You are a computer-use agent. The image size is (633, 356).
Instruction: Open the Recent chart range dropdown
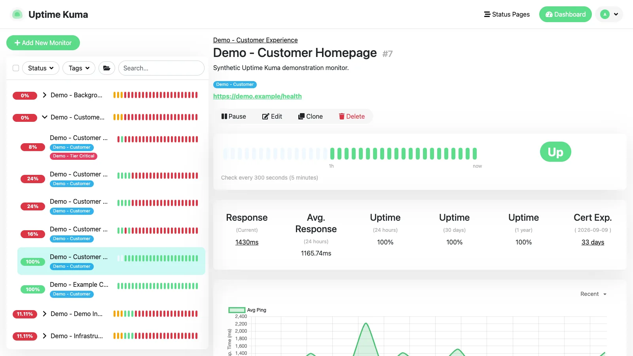click(x=593, y=294)
